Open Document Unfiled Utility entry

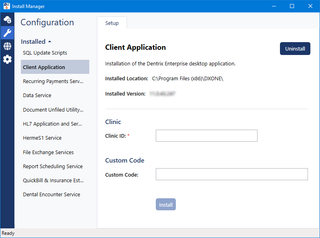tap(53, 110)
